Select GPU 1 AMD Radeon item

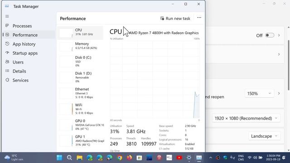80,141
